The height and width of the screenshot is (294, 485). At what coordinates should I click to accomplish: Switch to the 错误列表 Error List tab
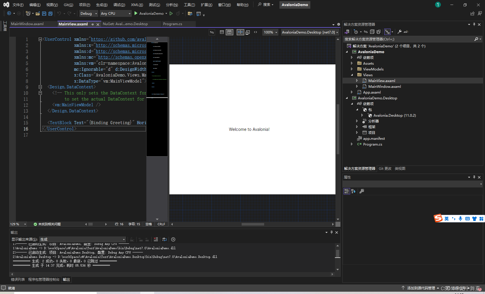(x=18, y=280)
